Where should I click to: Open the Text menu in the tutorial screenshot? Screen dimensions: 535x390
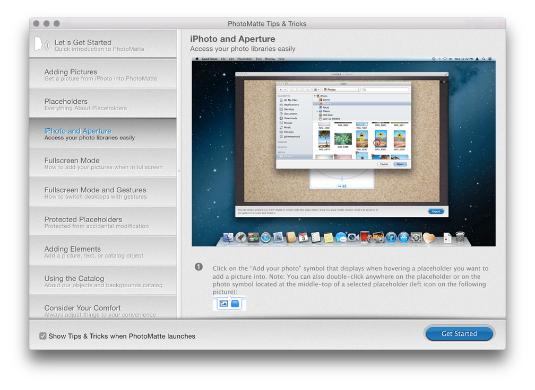click(x=258, y=59)
